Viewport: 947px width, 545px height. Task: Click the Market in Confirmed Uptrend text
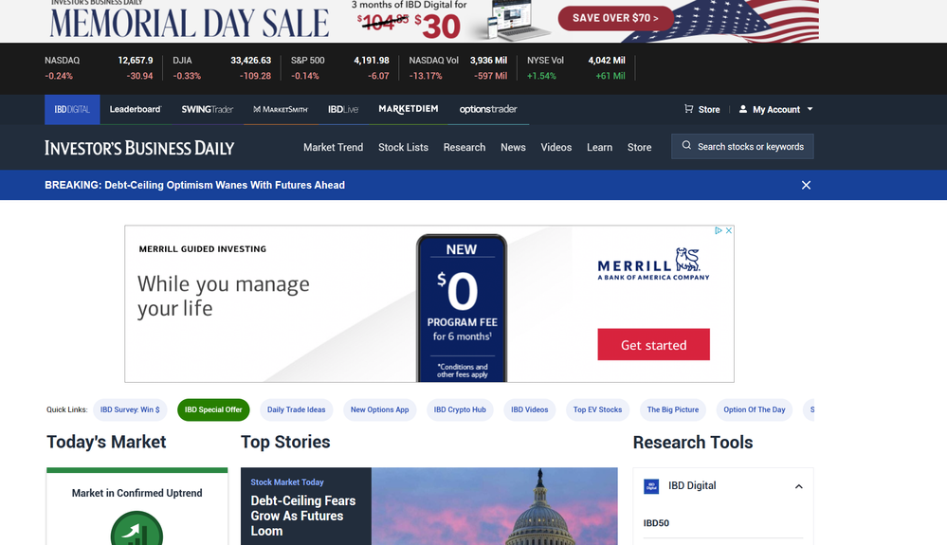[x=137, y=493]
